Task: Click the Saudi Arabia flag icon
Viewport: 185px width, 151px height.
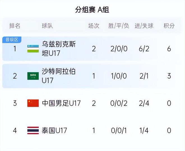Action: point(33,76)
